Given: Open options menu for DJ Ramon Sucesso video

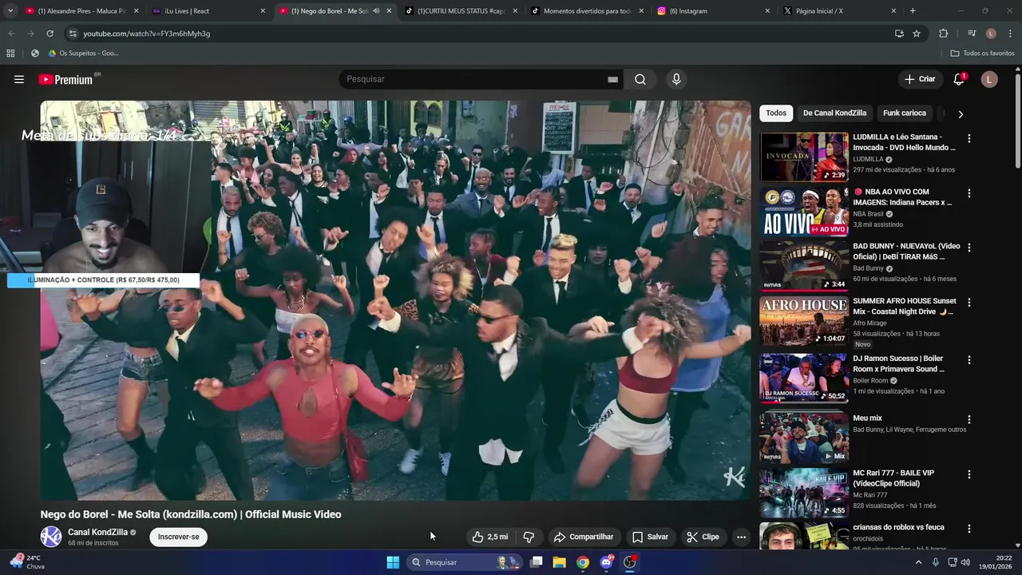Looking at the screenshot, I should tap(969, 360).
